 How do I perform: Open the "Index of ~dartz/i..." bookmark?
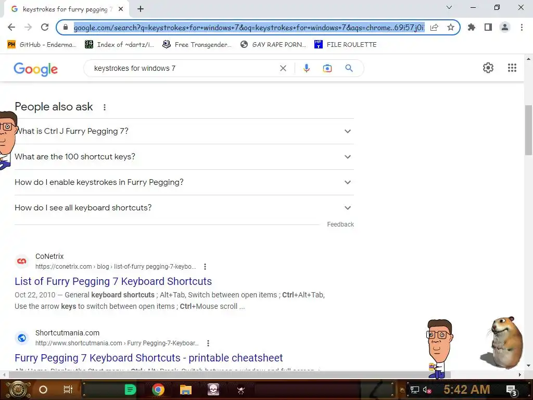120,45
